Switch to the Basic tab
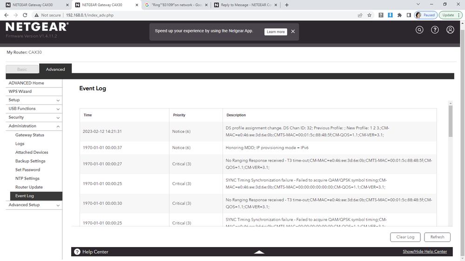 pyautogui.click(x=22, y=69)
